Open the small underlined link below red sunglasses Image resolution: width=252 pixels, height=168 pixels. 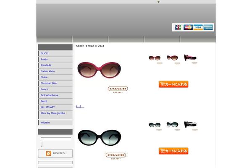(x=80, y=106)
